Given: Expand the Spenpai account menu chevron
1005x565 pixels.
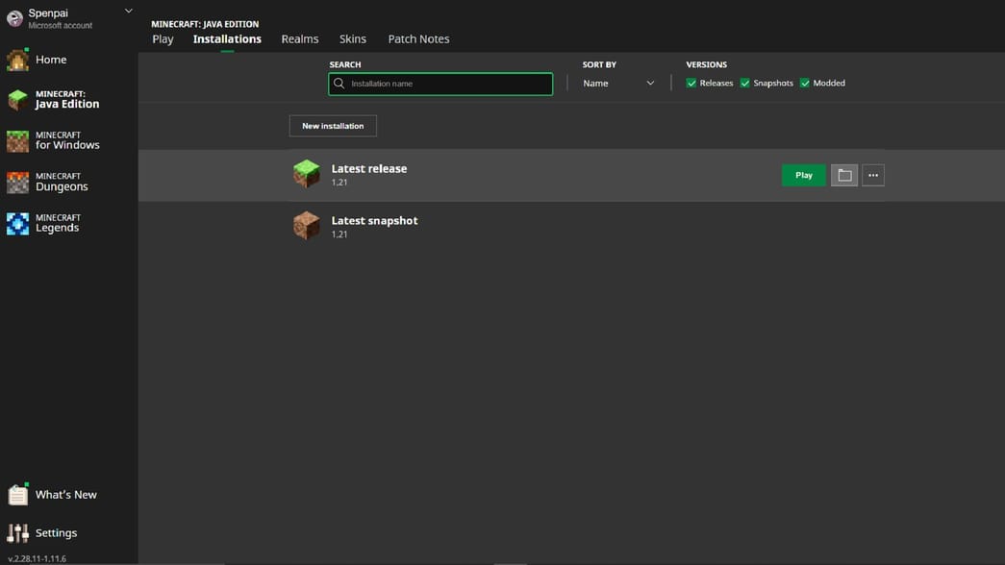Looking at the screenshot, I should tap(129, 12).
